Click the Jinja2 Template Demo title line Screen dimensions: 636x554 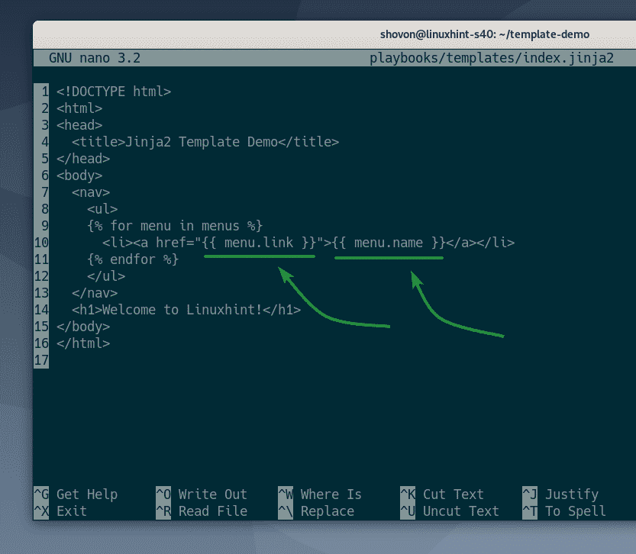205,142
